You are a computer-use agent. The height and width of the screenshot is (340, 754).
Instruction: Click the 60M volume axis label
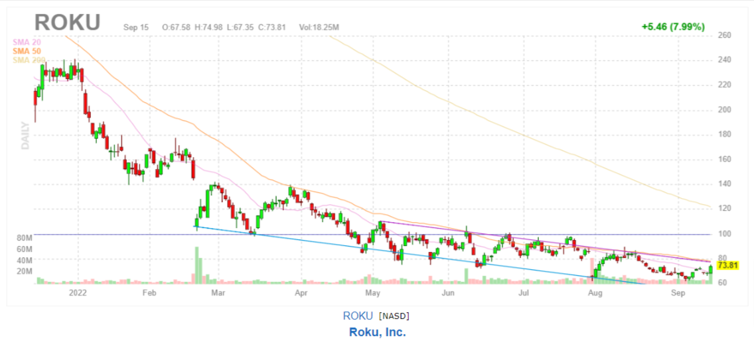pos(24,249)
